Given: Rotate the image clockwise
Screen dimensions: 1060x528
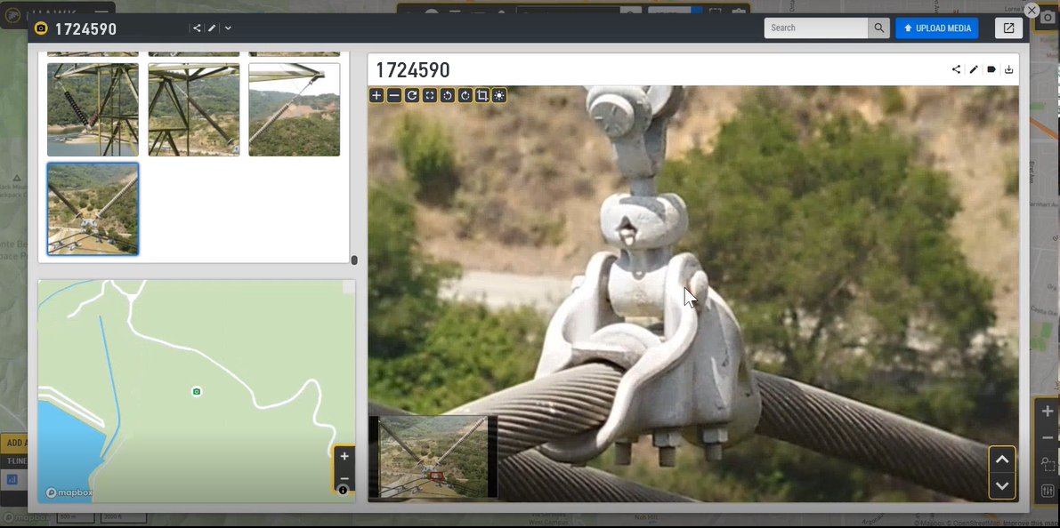Looking at the screenshot, I should tap(465, 95).
